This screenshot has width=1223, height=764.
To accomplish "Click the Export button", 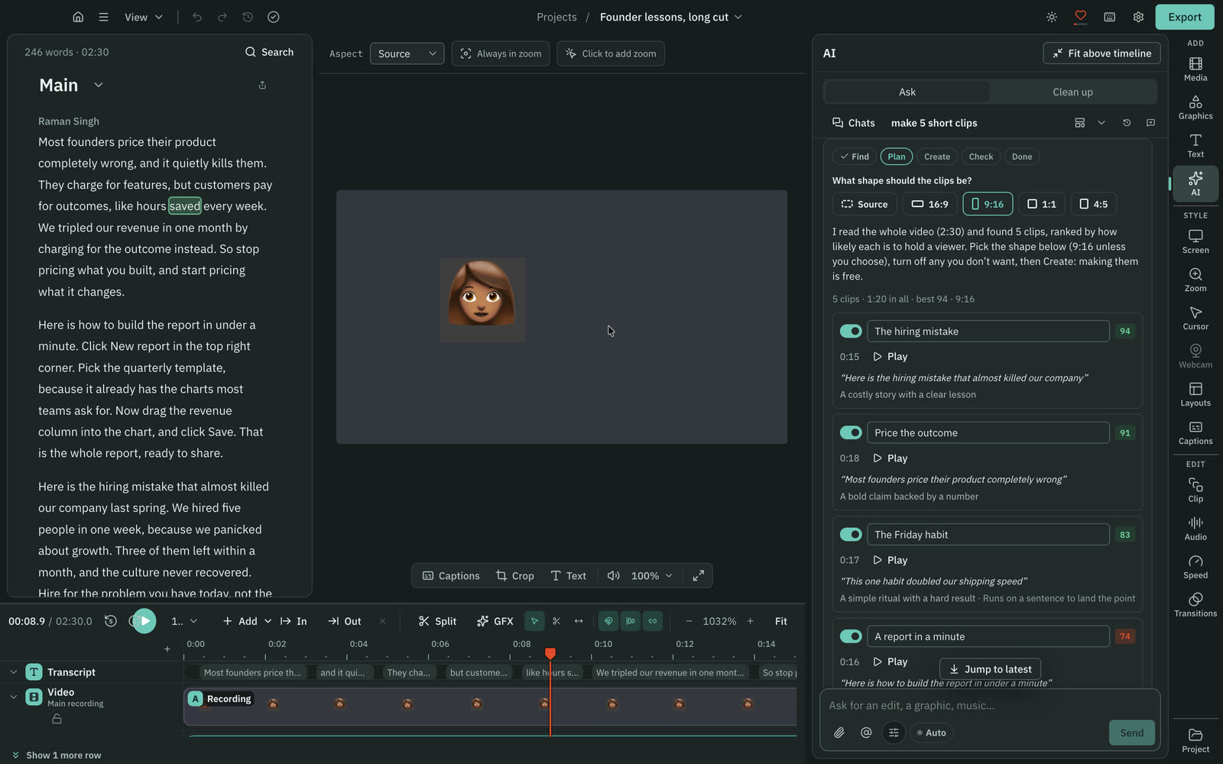I will (1185, 17).
